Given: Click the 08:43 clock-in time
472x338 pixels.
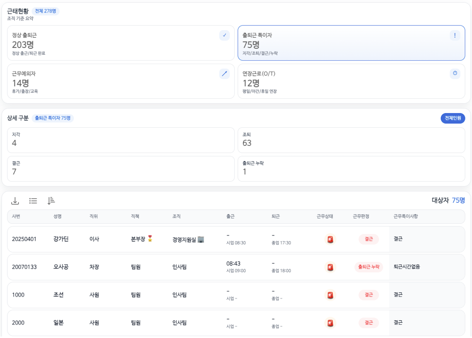Looking at the screenshot, I should [x=233, y=264].
